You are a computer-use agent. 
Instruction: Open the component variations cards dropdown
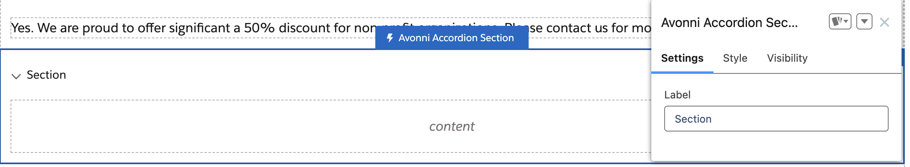coord(840,22)
